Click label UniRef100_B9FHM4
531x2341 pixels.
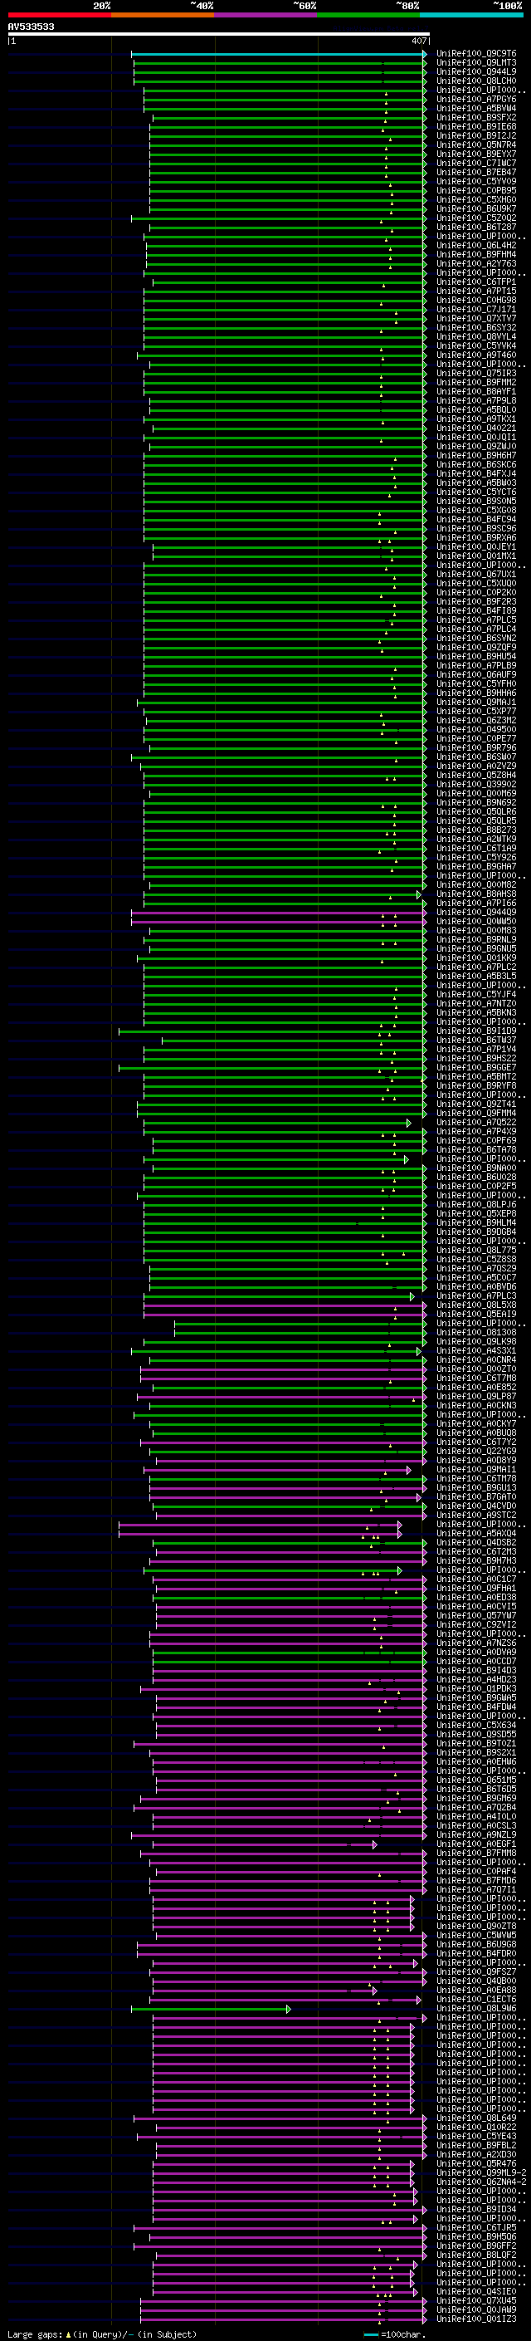point(476,254)
